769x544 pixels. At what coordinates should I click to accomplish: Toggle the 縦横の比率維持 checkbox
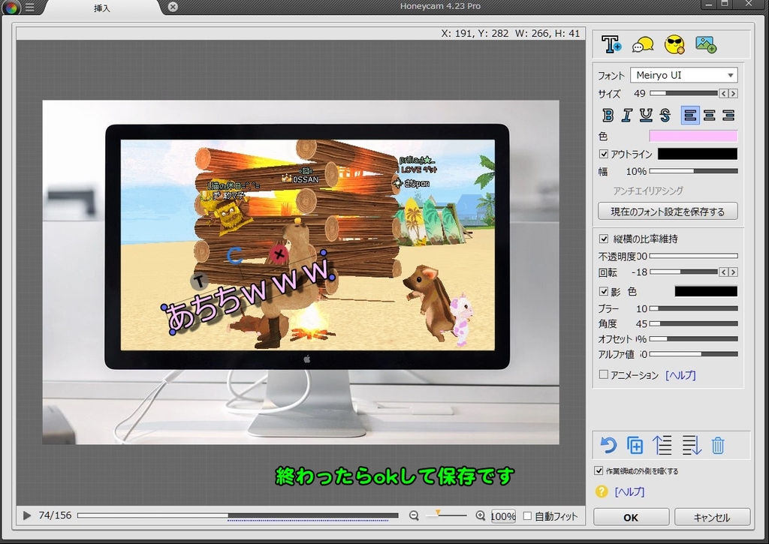pos(604,239)
